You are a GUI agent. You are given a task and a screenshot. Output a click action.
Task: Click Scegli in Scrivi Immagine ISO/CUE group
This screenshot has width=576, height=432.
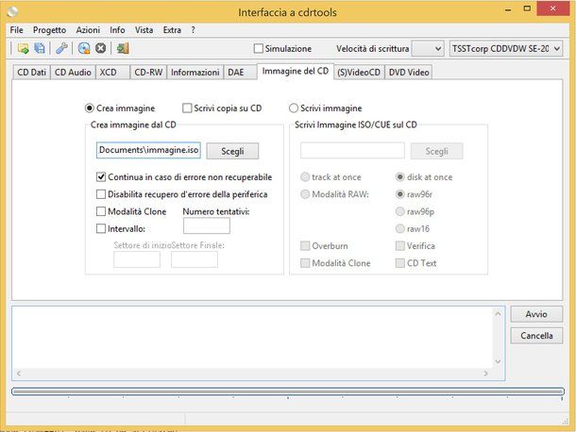pyautogui.click(x=437, y=151)
